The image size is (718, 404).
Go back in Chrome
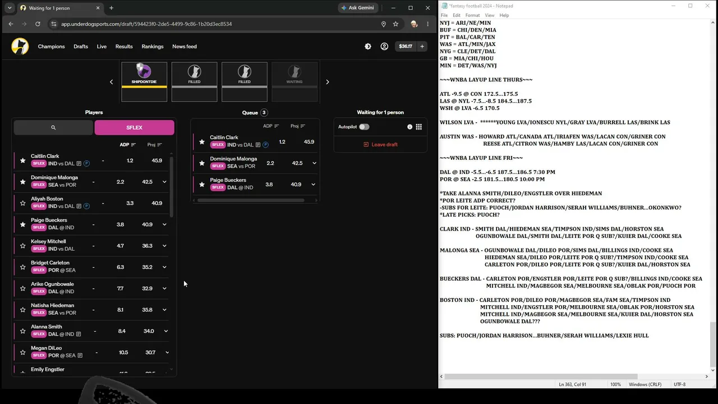(11, 24)
